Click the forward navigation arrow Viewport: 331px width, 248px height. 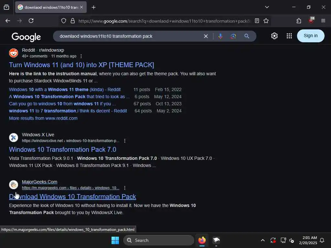point(19,21)
